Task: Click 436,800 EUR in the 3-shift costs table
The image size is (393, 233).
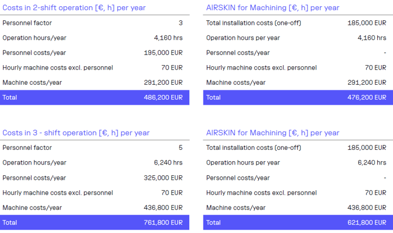Action: (163, 208)
